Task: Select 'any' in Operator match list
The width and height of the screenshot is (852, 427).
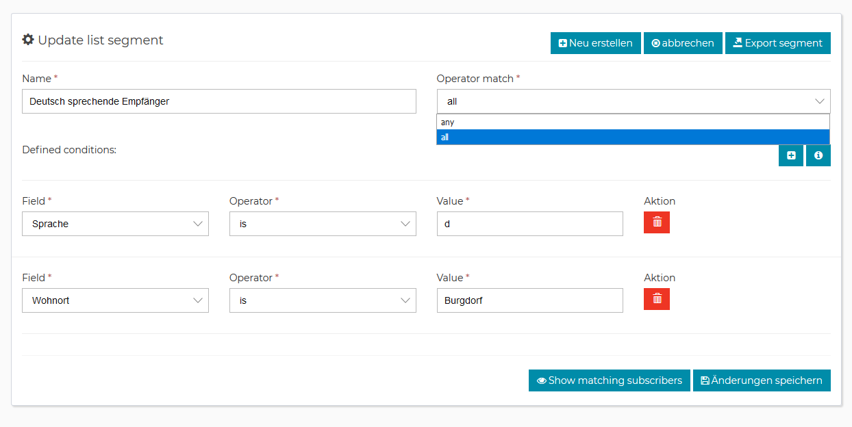Action: pos(633,122)
